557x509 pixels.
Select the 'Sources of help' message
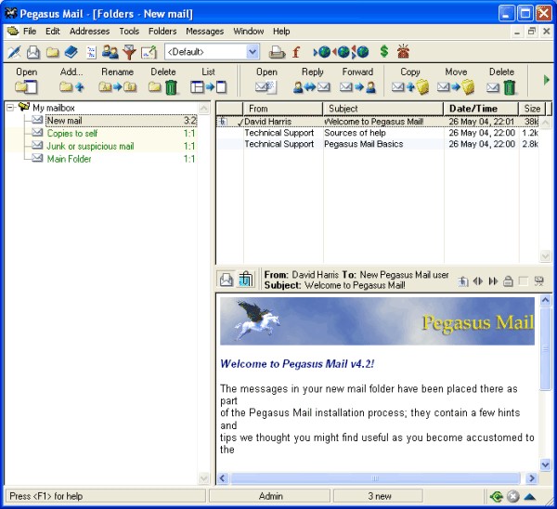(x=377, y=133)
